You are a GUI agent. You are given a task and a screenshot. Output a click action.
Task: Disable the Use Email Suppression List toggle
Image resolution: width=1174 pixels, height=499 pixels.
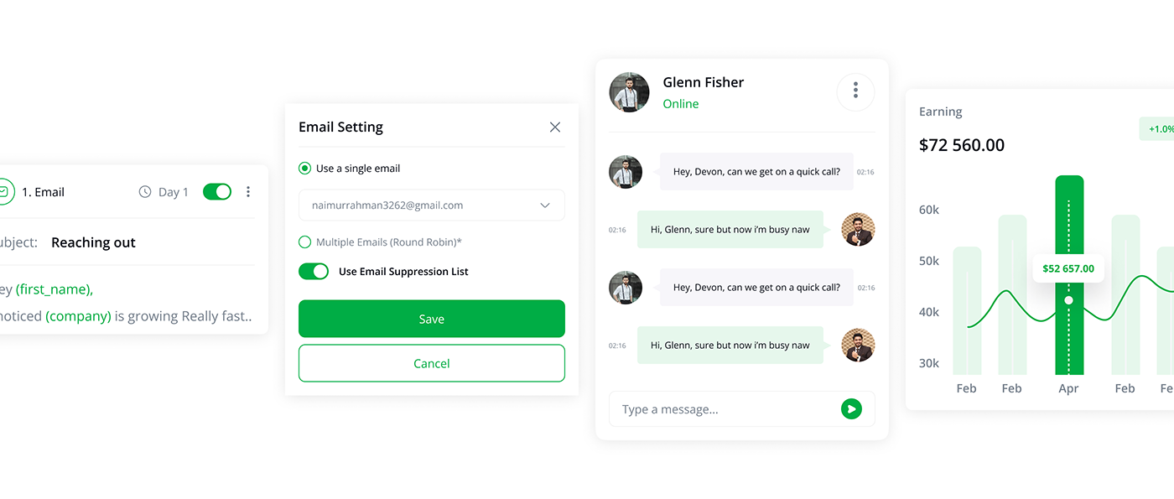coord(314,272)
